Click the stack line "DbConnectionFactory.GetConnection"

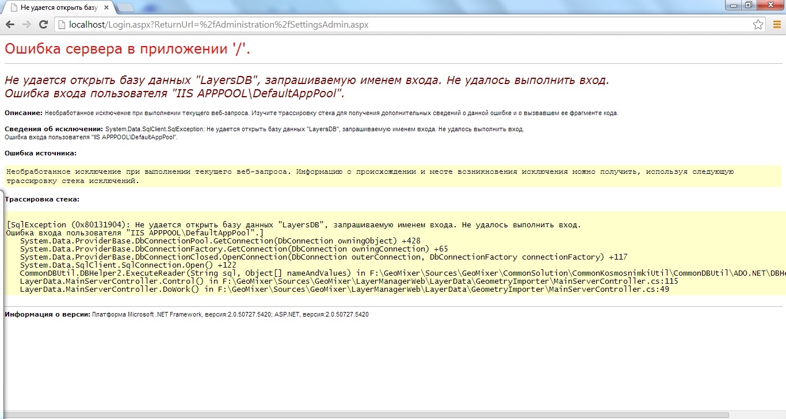[x=234, y=249]
